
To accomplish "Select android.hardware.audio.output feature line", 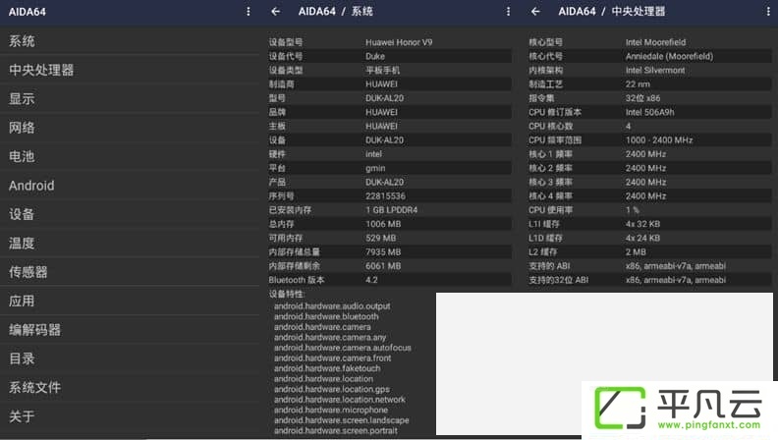I will point(332,306).
